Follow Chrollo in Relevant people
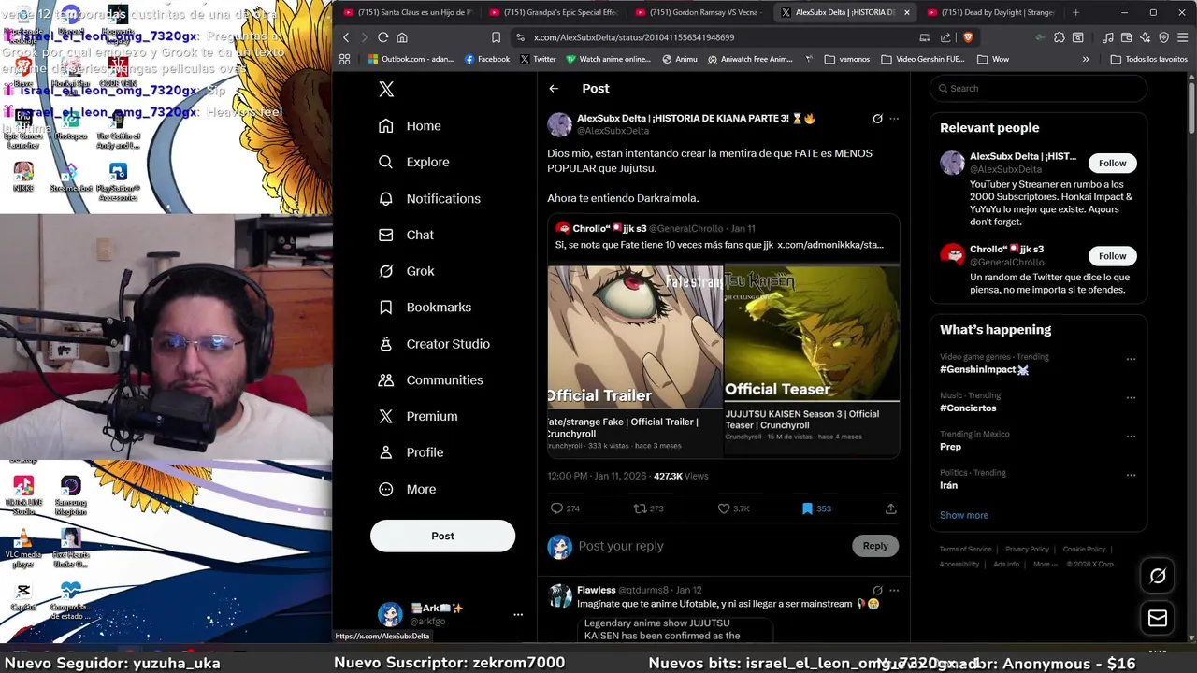 [x=1112, y=255]
